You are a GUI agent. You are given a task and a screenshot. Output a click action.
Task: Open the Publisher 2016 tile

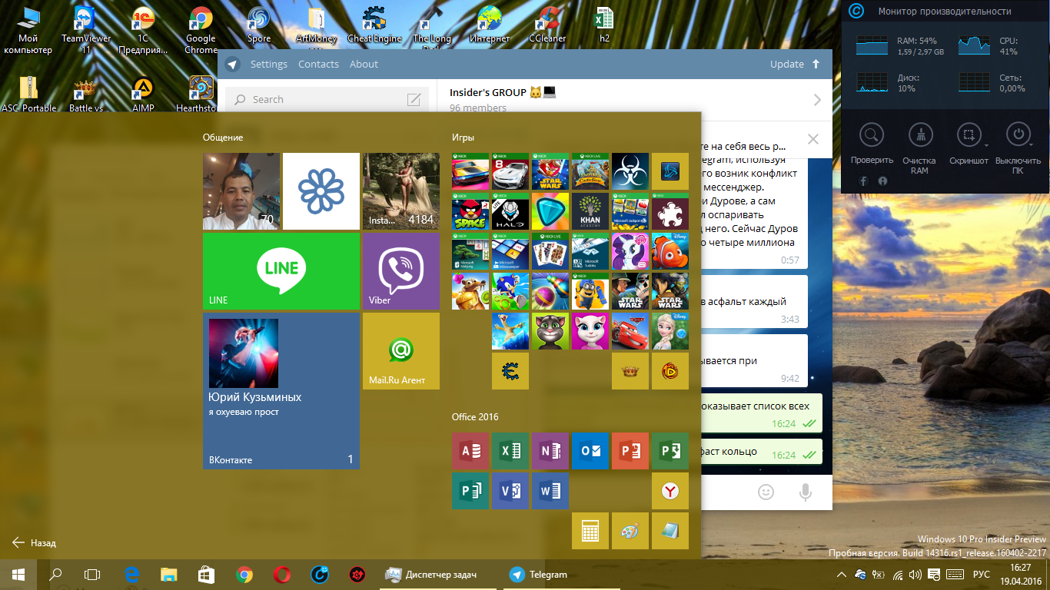(x=470, y=491)
